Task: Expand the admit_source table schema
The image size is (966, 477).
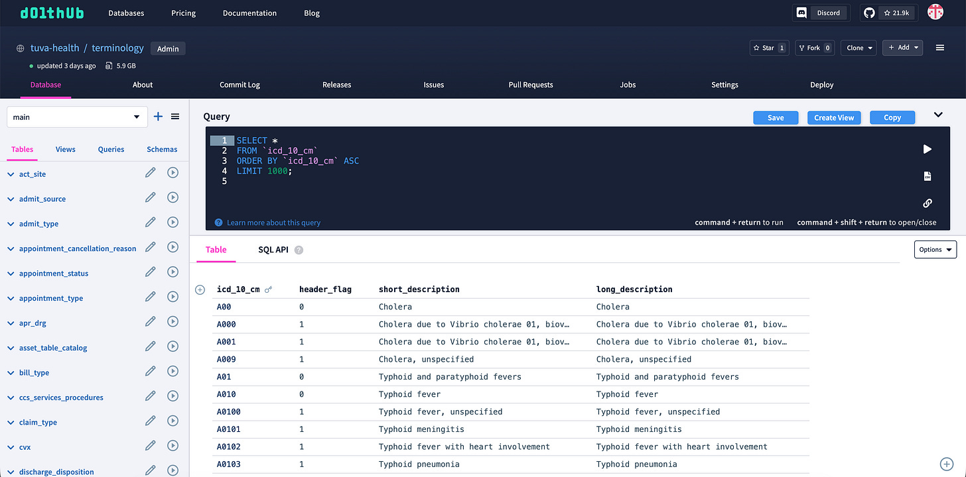Action: point(11,199)
